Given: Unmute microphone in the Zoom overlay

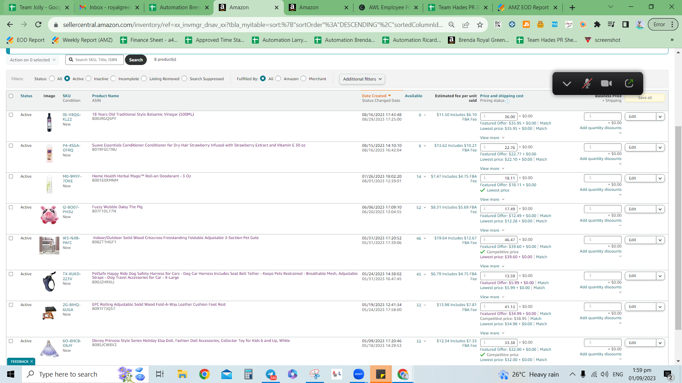Looking at the screenshot, I should 587,83.
